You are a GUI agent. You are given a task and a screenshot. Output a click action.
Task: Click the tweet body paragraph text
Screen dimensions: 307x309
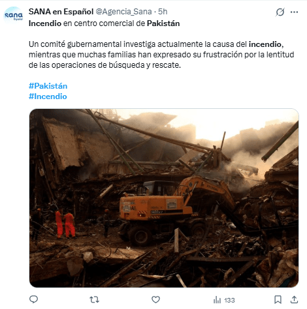point(161,55)
